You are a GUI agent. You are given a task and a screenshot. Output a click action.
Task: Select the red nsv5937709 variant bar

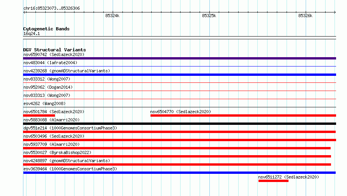pyautogui.click(x=177, y=148)
